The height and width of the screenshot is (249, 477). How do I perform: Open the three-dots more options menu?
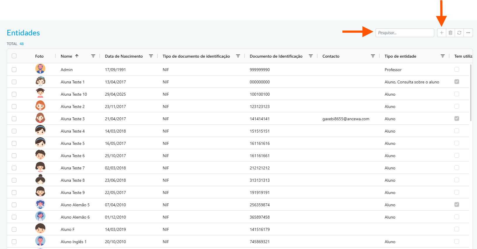pyautogui.click(x=468, y=33)
